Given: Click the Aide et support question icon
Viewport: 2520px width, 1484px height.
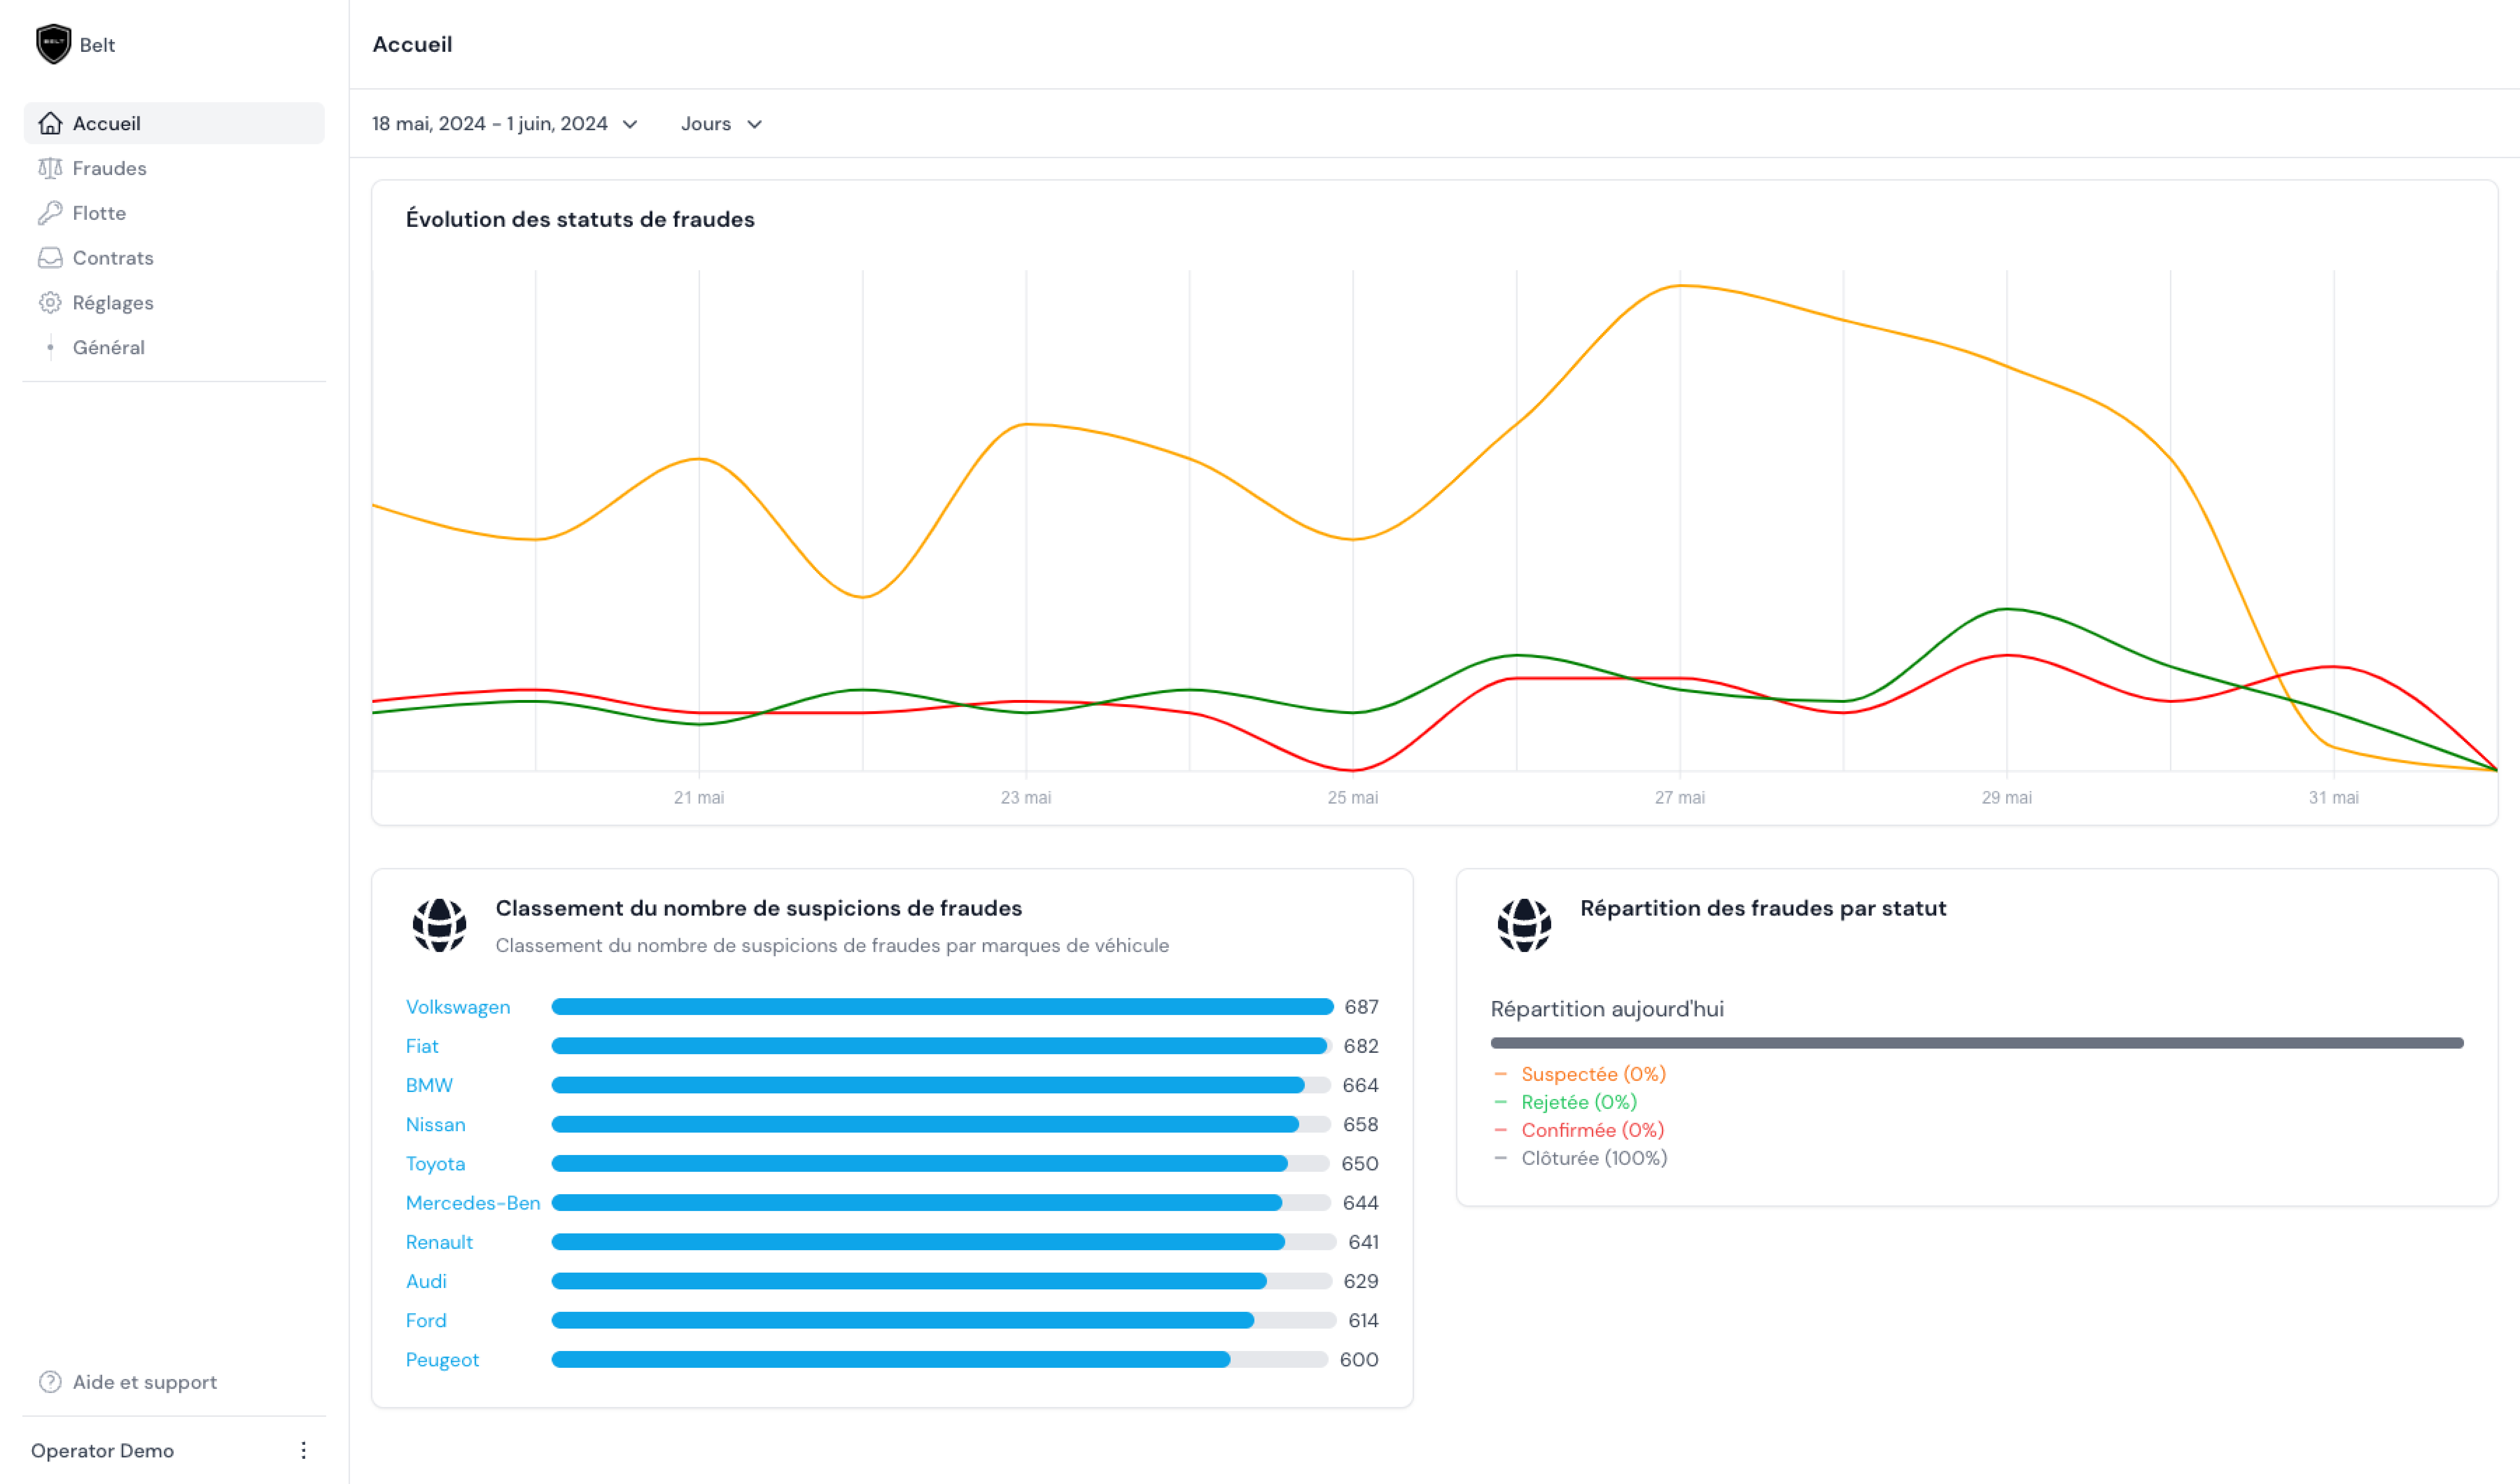Looking at the screenshot, I should pyautogui.click(x=50, y=1382).
